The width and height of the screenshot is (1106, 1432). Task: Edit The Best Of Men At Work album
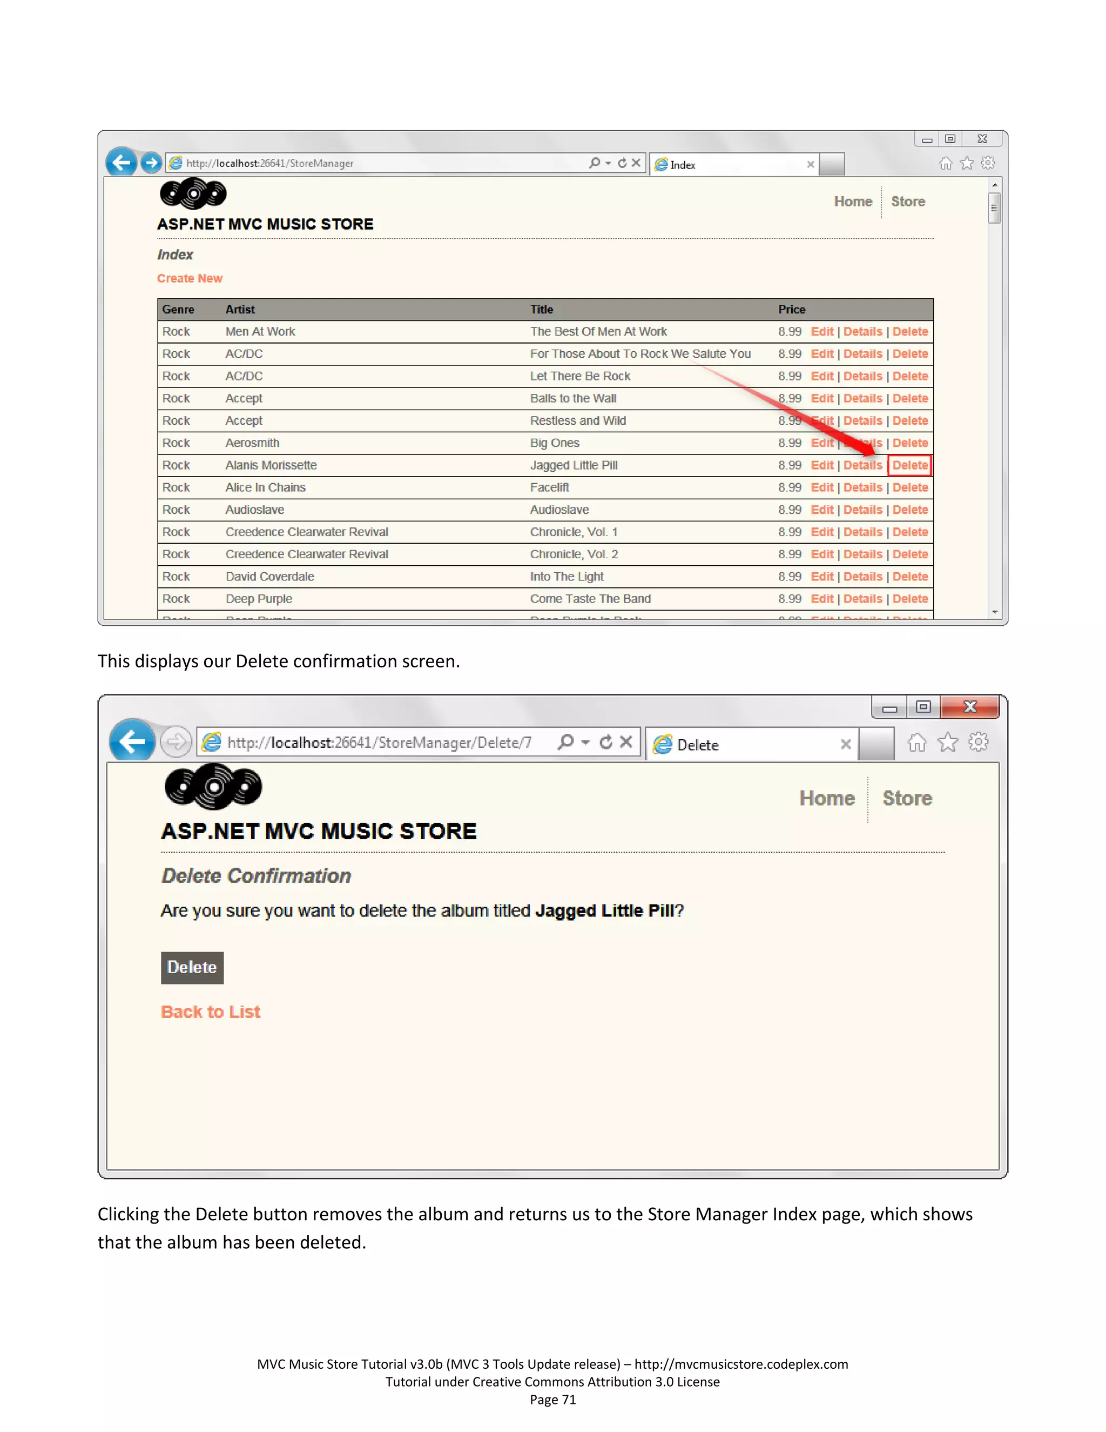point(821,332)
